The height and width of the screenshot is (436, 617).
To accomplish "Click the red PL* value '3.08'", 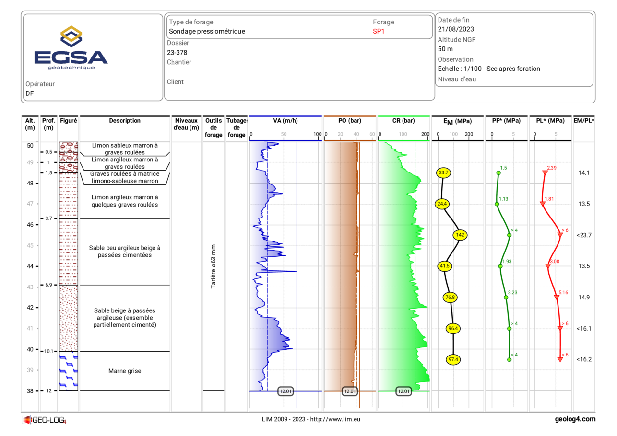I will click(554, 261).
